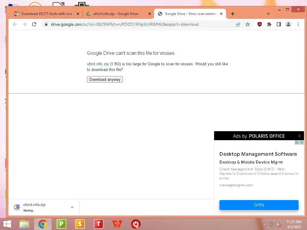307x230 pixels.
Task: Close the Download 29,371 fonts tab
Action: coord(78,14)
